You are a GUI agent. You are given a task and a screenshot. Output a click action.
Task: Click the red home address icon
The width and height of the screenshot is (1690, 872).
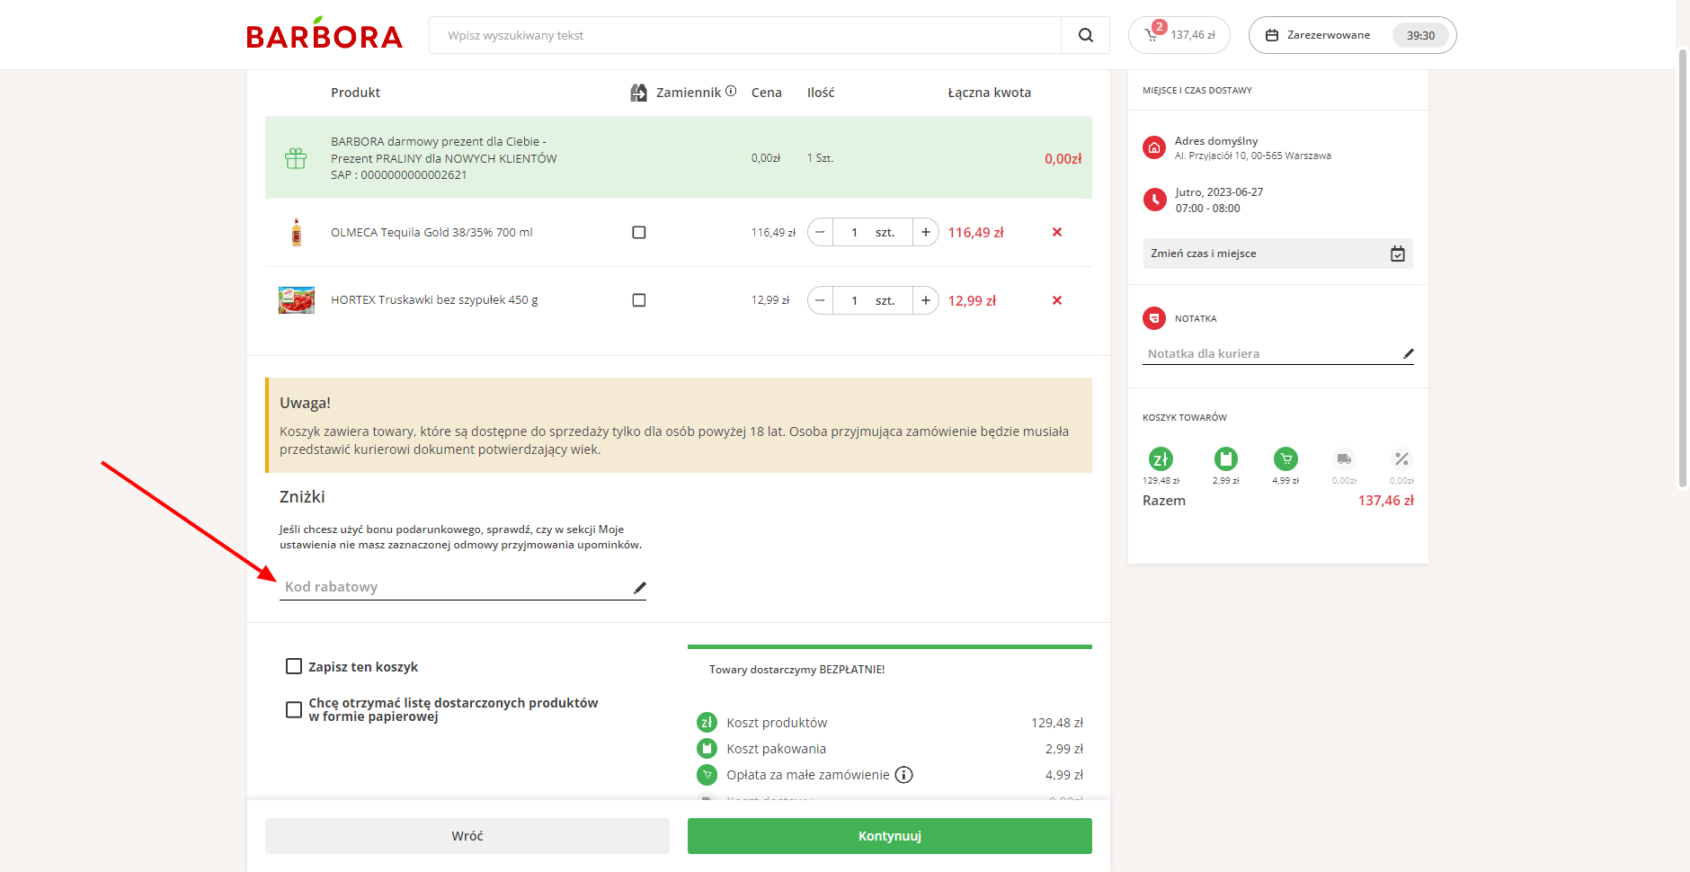(x=1154, y=147)
